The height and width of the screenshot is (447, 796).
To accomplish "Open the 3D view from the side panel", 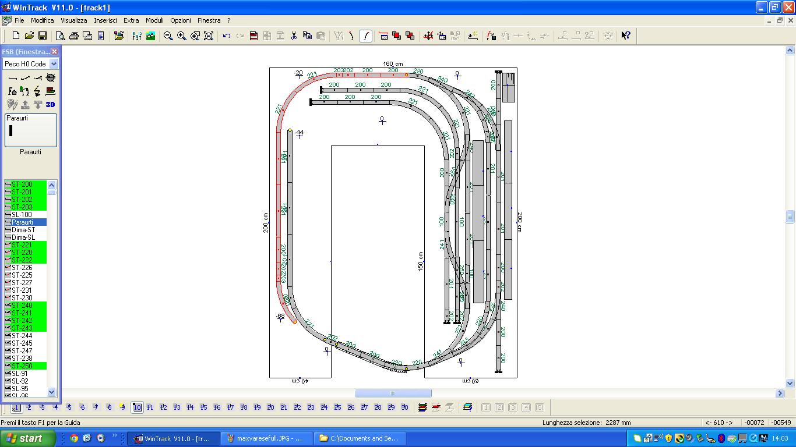I will click(51, 105).
